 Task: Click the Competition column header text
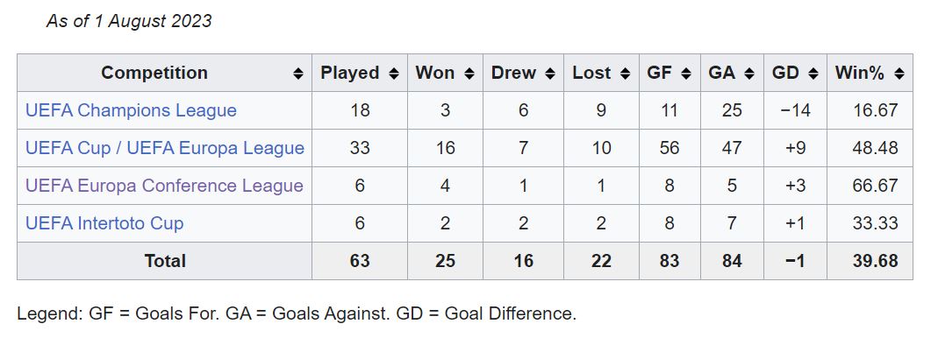click(x=154, y=73)
